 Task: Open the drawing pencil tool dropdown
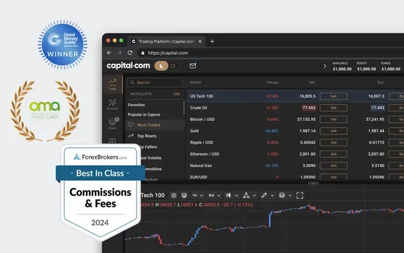266,195
